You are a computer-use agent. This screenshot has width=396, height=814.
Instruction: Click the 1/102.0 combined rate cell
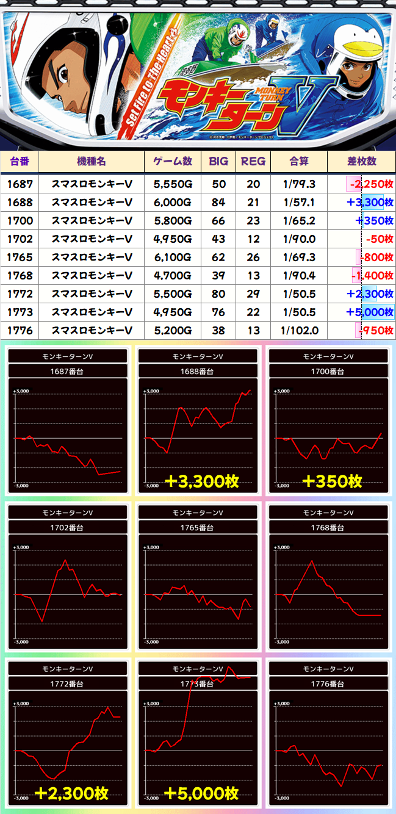(x=299, y=330)
